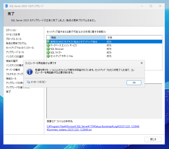
Task: Click green check icon beside SQL ライター
Action: [48, 53]
